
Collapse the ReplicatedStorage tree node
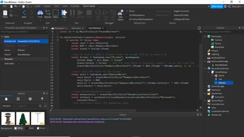[x=205, y=61]
